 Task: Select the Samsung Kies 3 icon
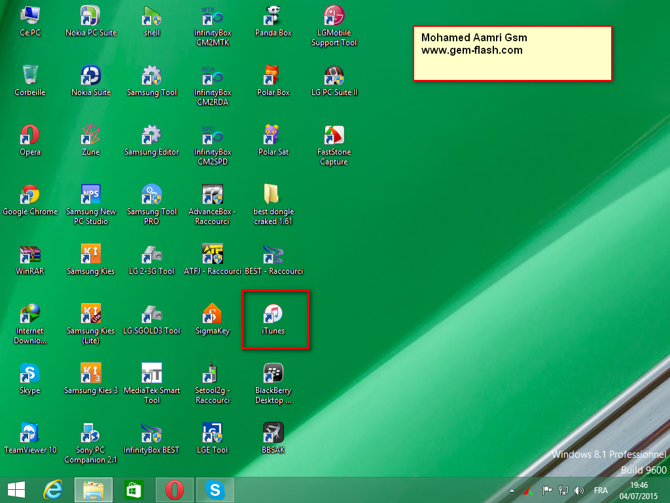(x=90, y=379)
